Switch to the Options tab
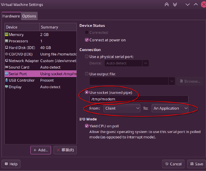The width and height of the screenshot is (206, 171). (29, 16)
